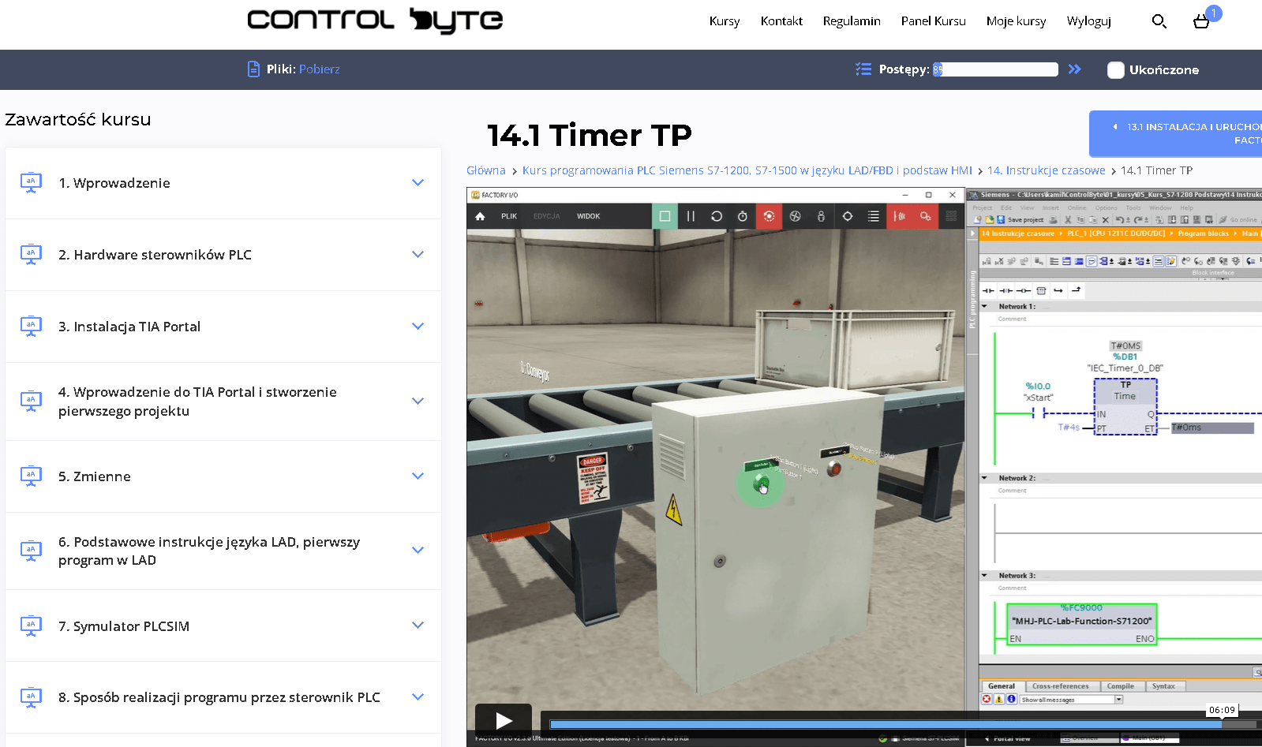
Task: Expand the 7. Symulator PLCSIM section
Action: (418, 626)
